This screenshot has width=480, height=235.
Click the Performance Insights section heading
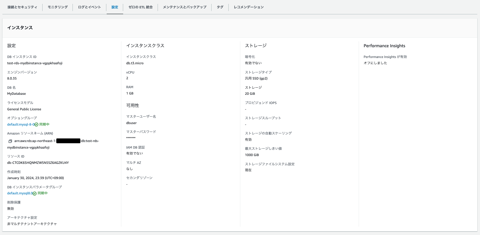[384, 46]
